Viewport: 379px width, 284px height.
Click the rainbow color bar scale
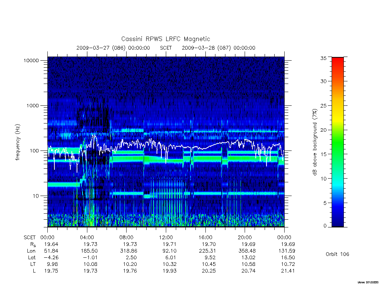coord(338,142)
